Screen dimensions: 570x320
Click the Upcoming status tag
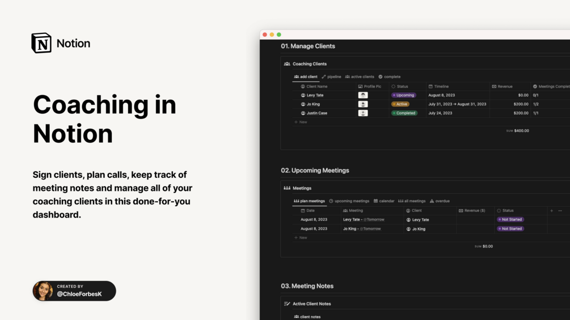[x=403, y=95]
